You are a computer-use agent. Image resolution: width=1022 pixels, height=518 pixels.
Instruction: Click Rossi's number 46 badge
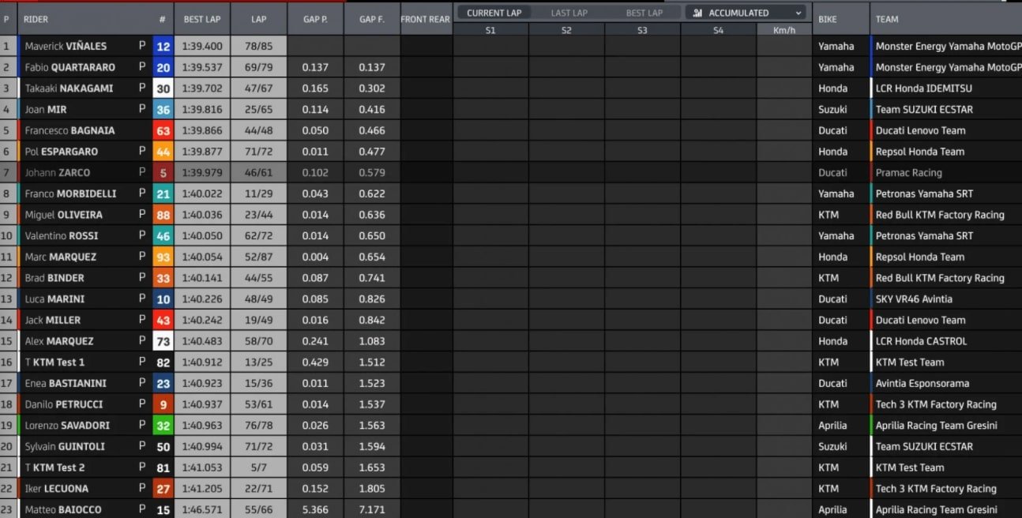click(163, 236)
